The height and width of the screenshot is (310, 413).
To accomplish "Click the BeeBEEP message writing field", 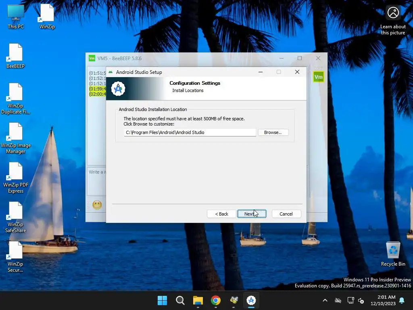I will pos(97,181).
